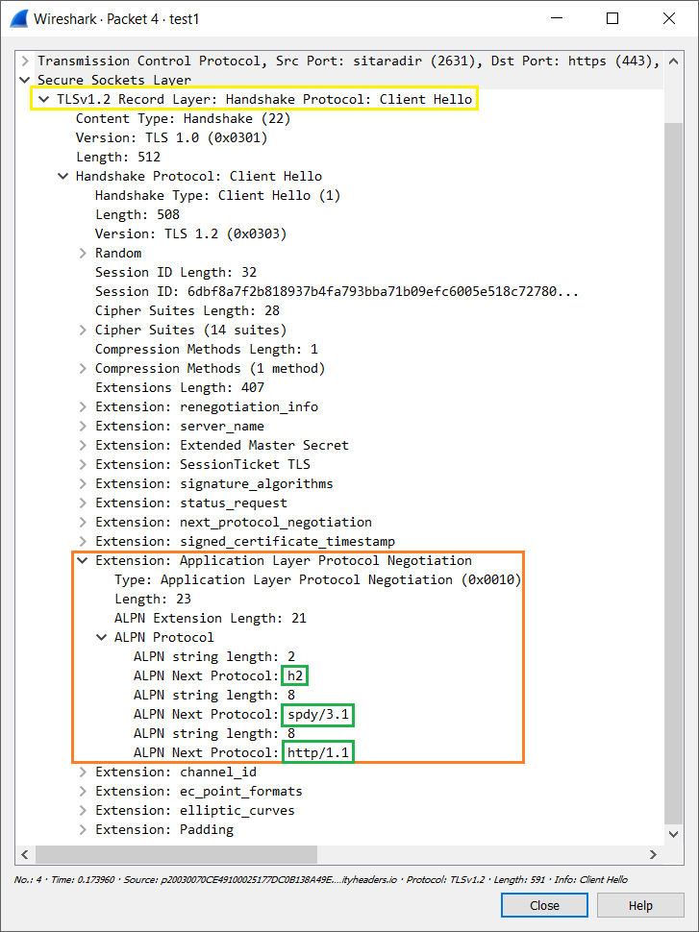
Task: Select ALPN string length: 2 row
Action: tap(214, 656)
